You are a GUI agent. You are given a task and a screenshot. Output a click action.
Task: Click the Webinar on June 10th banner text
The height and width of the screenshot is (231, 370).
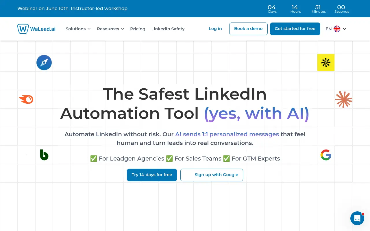point(72,9)
